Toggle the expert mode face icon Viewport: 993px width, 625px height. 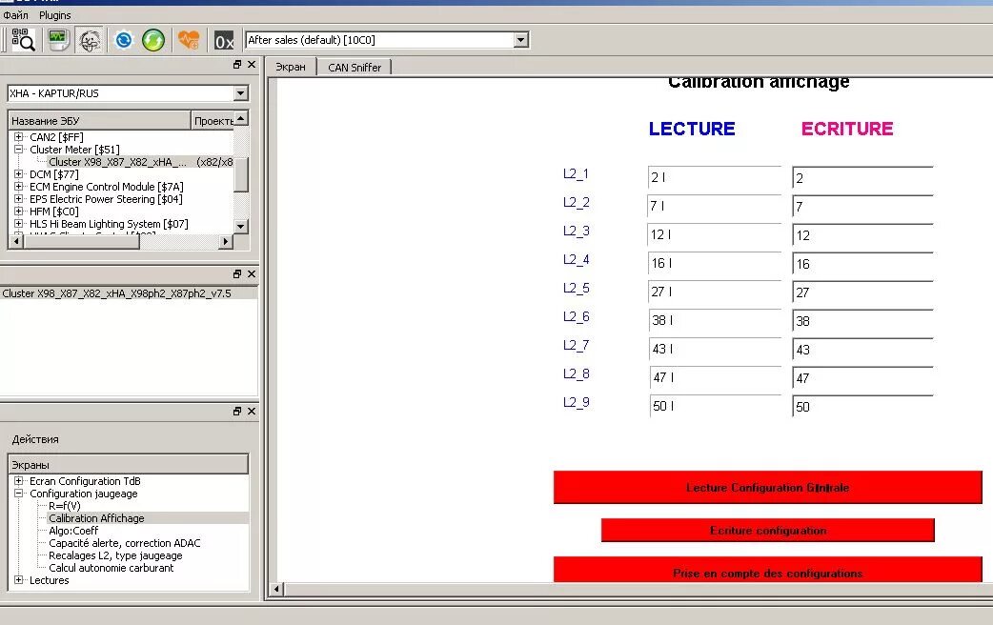pos(90,40)
